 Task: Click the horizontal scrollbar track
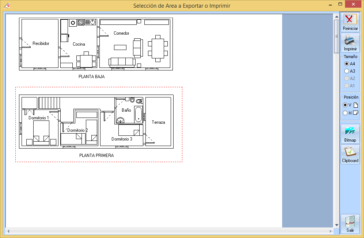(168, 231)
